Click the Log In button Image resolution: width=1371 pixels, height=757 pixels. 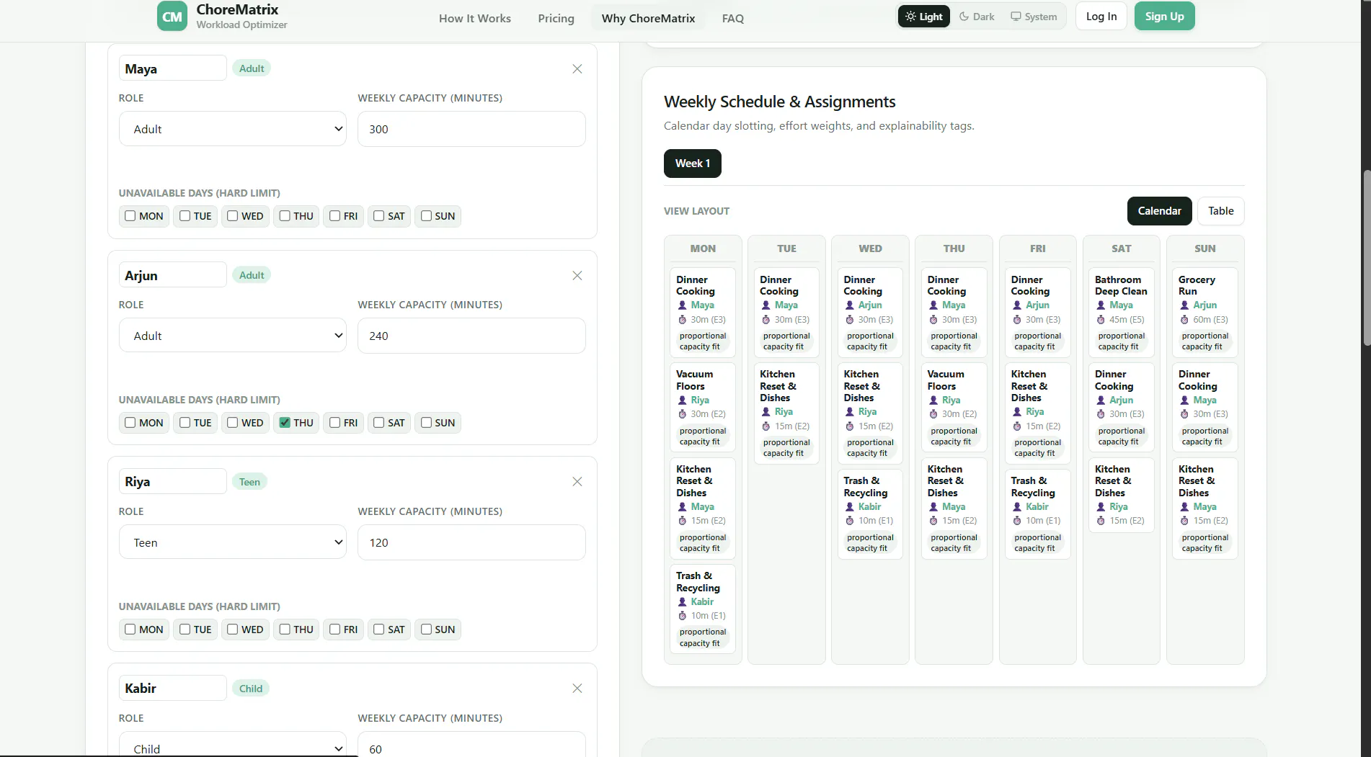pyautogui.click(x=1101, y=17)
